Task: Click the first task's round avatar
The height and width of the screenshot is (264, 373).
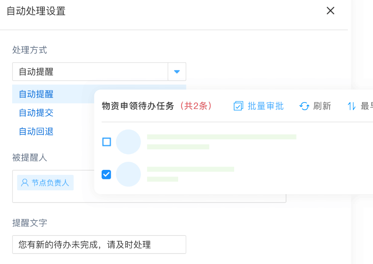Action: [x=128, y=142]
